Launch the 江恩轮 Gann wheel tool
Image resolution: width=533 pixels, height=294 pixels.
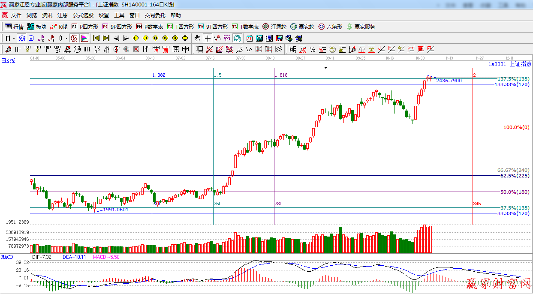point(274,27)
